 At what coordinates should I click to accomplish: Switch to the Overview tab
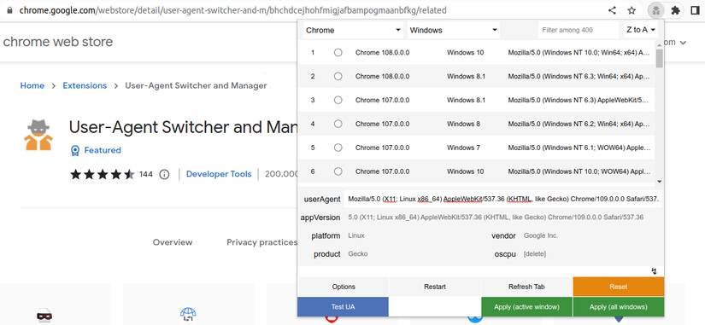coord(173,242)
